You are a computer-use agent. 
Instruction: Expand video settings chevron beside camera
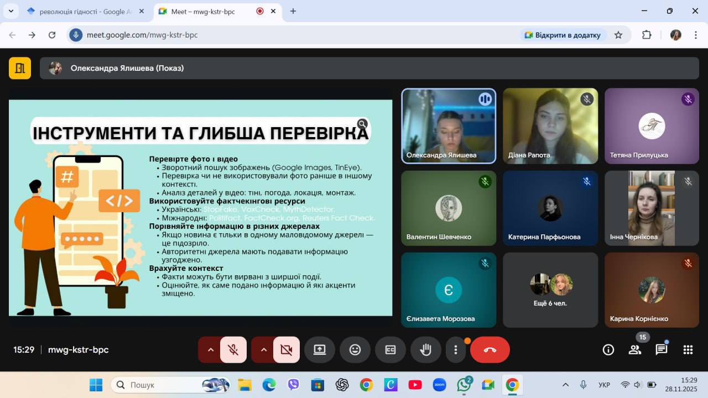point(263,350)
